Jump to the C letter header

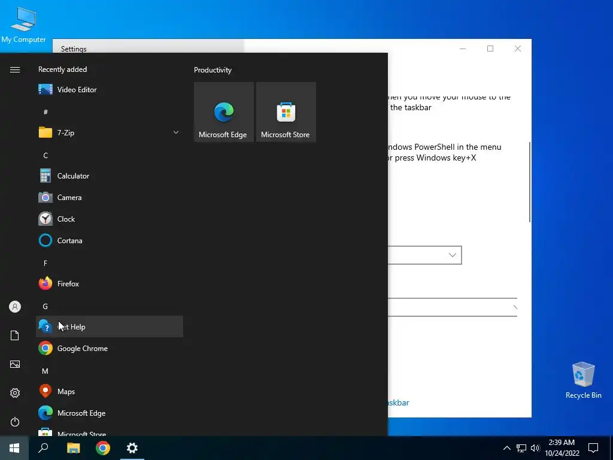coord(45,156)
